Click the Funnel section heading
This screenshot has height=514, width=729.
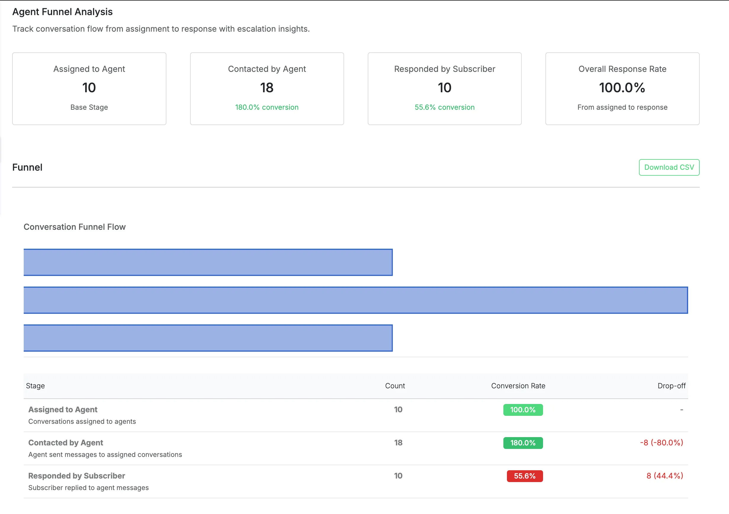[27, 167]
